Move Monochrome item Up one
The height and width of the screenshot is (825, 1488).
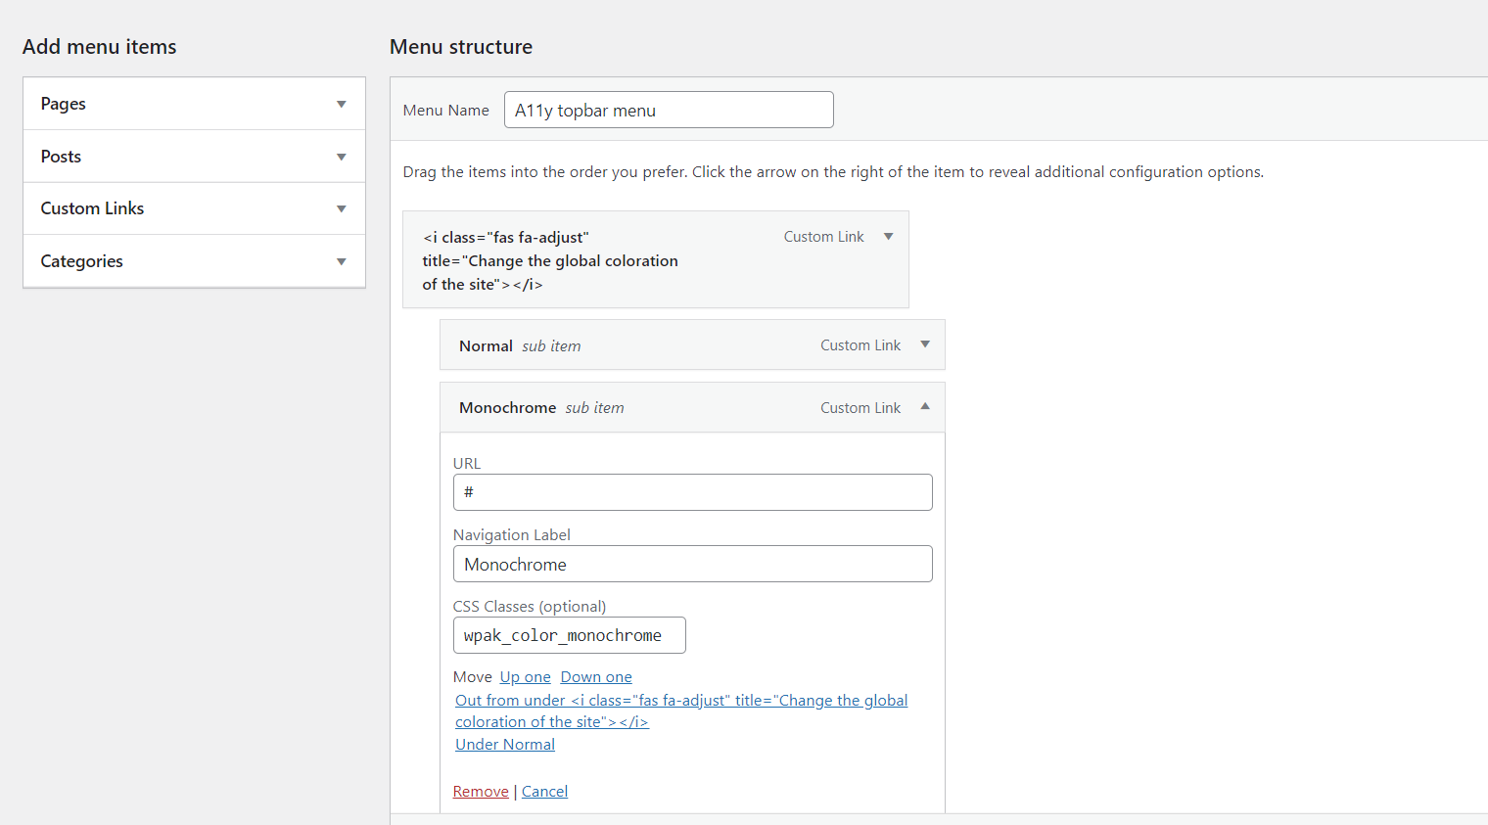pos(525,677)
